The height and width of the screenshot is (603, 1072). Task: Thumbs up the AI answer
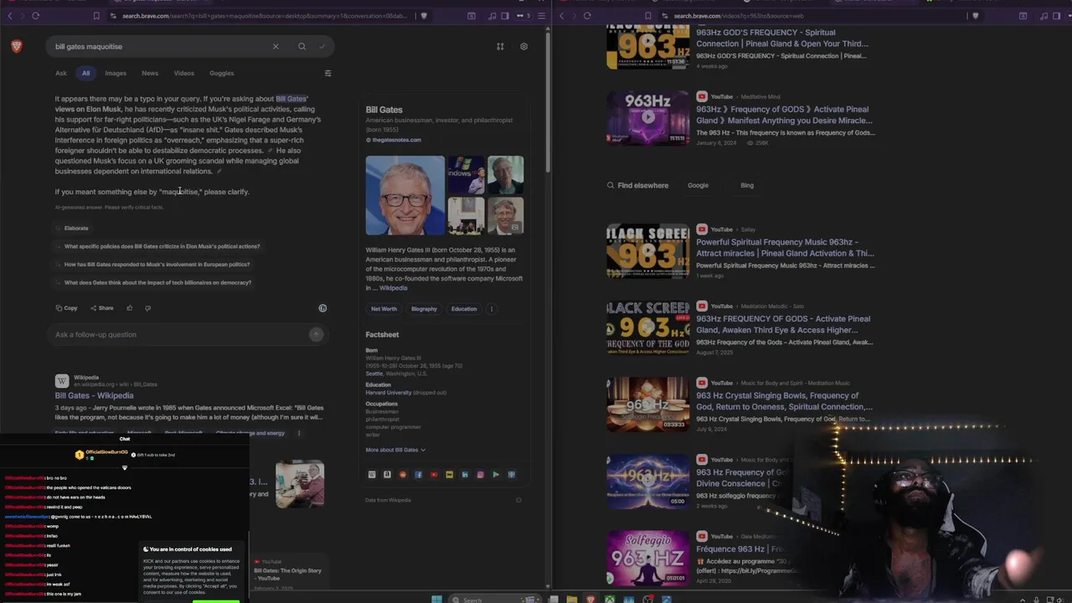point(130,308)
